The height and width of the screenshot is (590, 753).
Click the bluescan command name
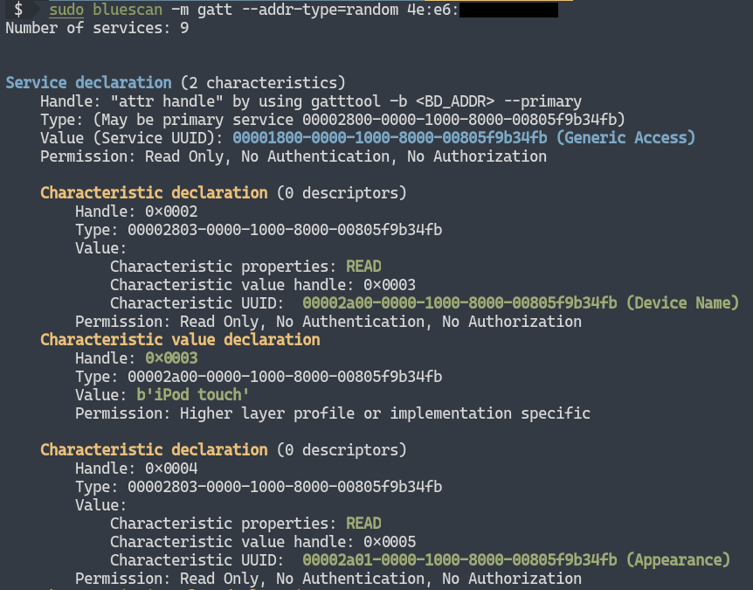pyautogui.click(x=128, y=10)
